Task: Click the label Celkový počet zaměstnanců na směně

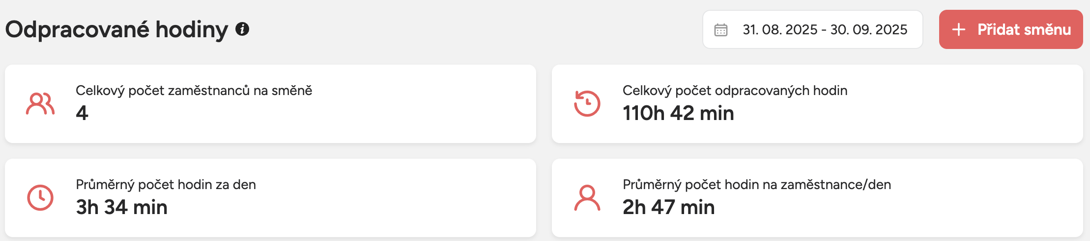Action: [194, 91]
